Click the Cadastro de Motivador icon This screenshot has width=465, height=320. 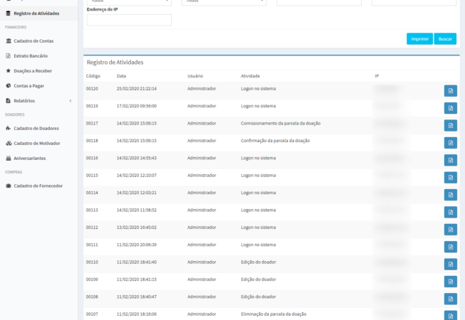8,143
